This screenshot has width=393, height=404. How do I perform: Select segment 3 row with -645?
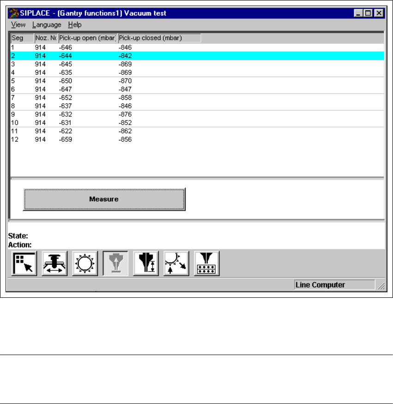pos(197,64)
